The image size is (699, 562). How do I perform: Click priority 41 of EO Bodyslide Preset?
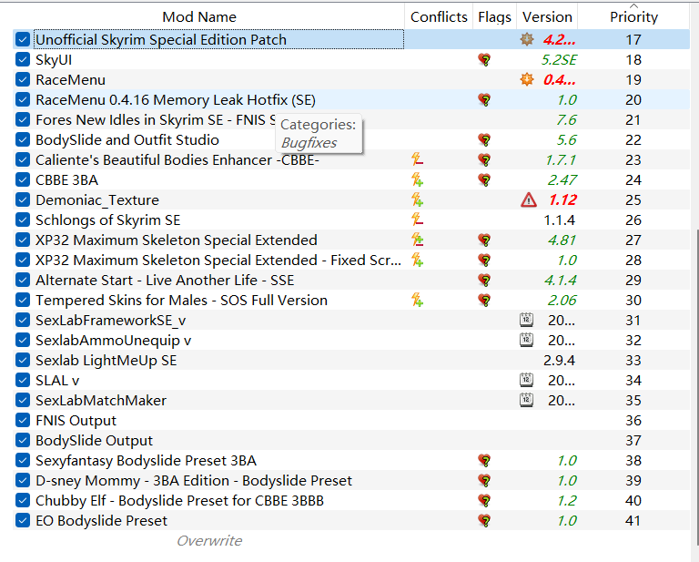click(633, 520)
